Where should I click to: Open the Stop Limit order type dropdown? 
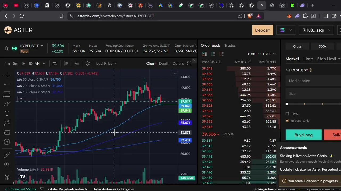coord(328,59)
